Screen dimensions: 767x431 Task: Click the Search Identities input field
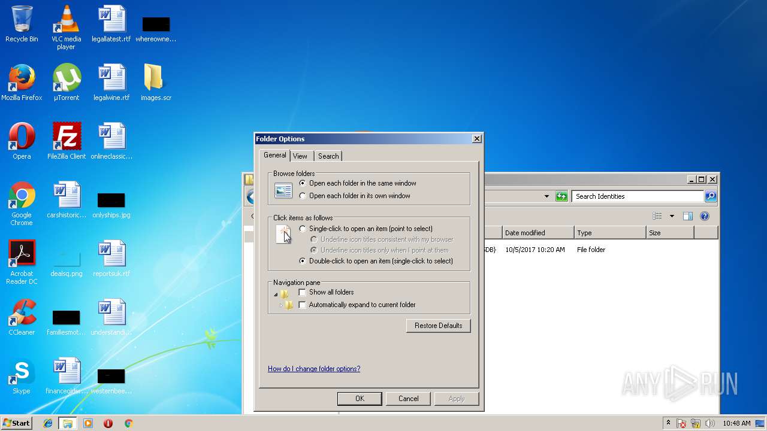pos(638,196)
